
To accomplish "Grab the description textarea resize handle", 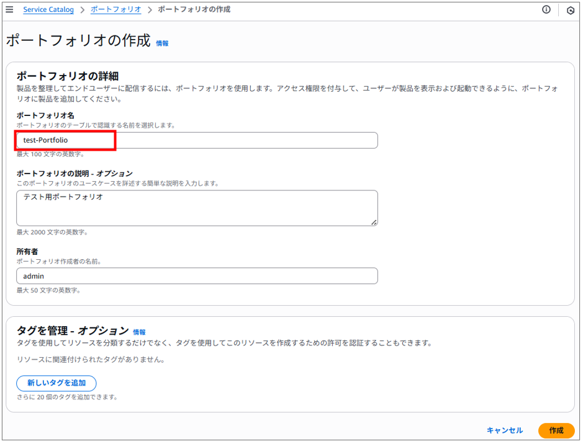I will click(374, 222).
